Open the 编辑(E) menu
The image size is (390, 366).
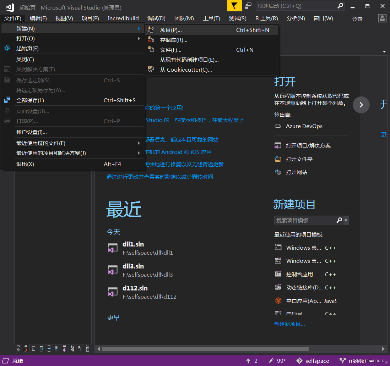point(38,18)
